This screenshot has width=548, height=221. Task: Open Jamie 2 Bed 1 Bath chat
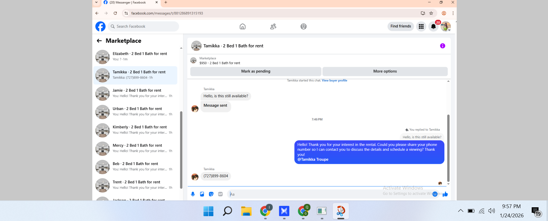click(135, 94)
